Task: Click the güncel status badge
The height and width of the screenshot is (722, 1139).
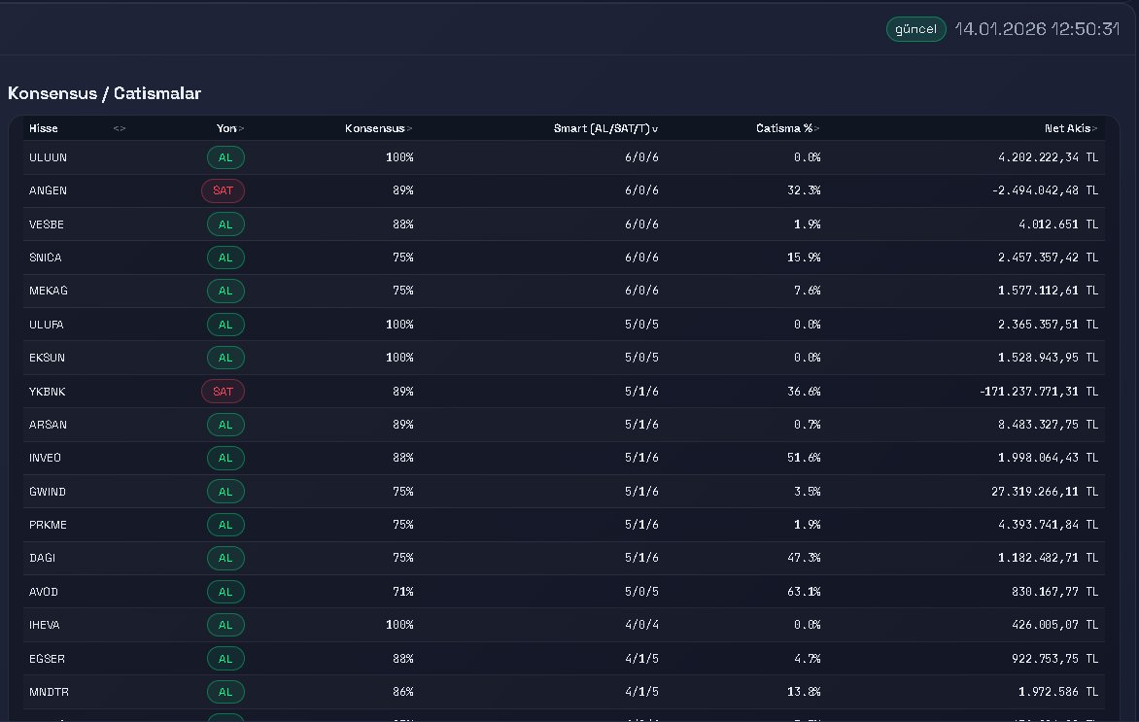Action: coord(916,29)
